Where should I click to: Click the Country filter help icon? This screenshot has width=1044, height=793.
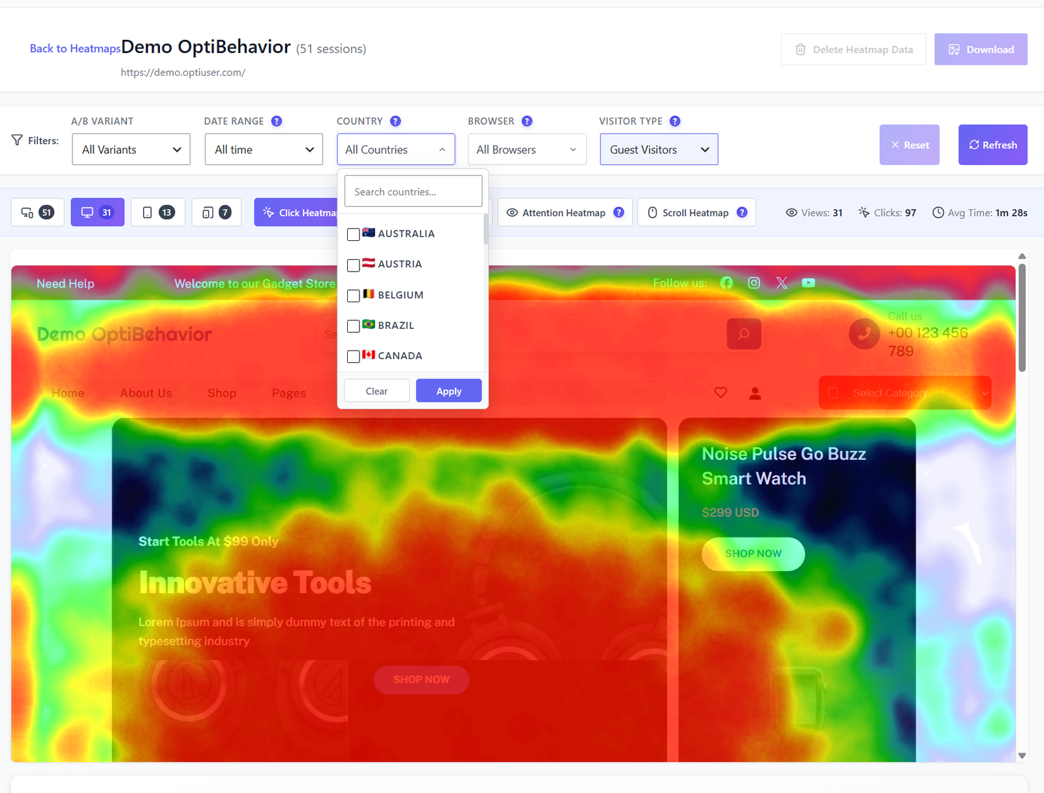(x=395, y=121)
